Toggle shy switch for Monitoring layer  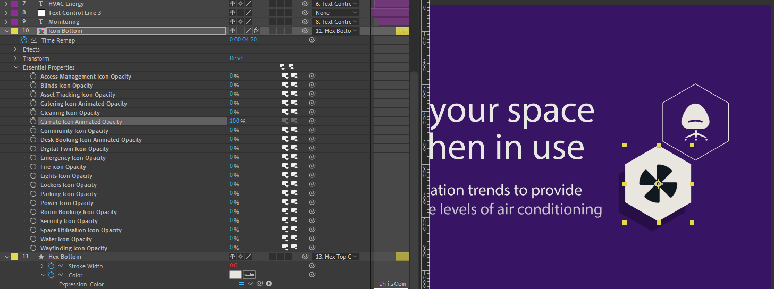pyautogui.click(x=232, y=22)
